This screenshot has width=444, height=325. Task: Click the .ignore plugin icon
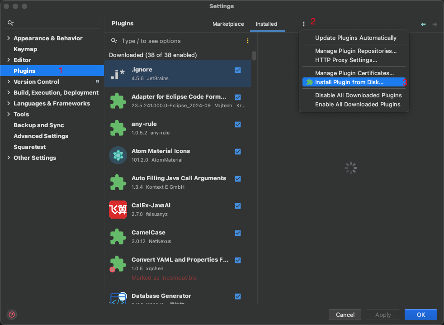(118, 74)
